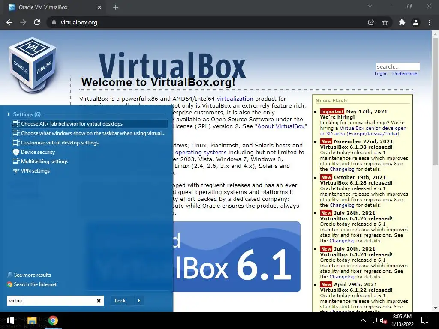This screenshot has width=439, height=329.
Task: Click the VirtualBox 6.1 download banner
Action: pyautogui.click(x=237, y=257)
